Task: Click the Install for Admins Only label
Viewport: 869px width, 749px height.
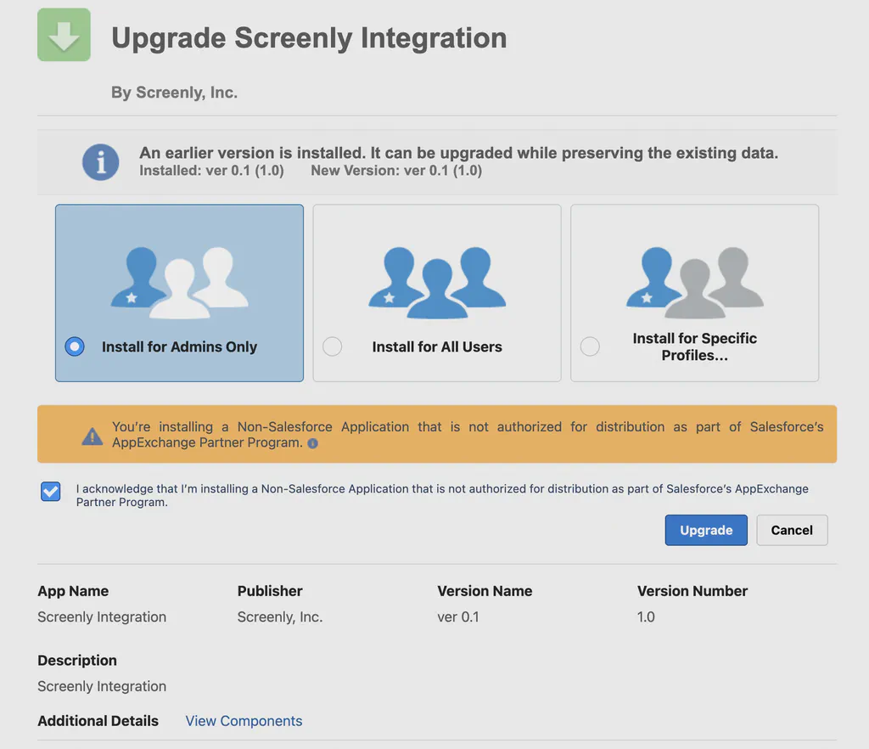Action: (x=179, y=346)
